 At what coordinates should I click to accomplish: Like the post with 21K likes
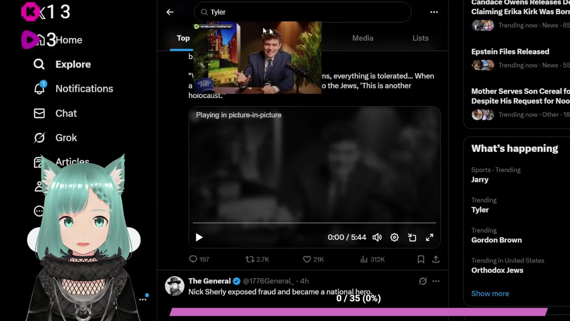pyautogui.click(x=313, y=259)
